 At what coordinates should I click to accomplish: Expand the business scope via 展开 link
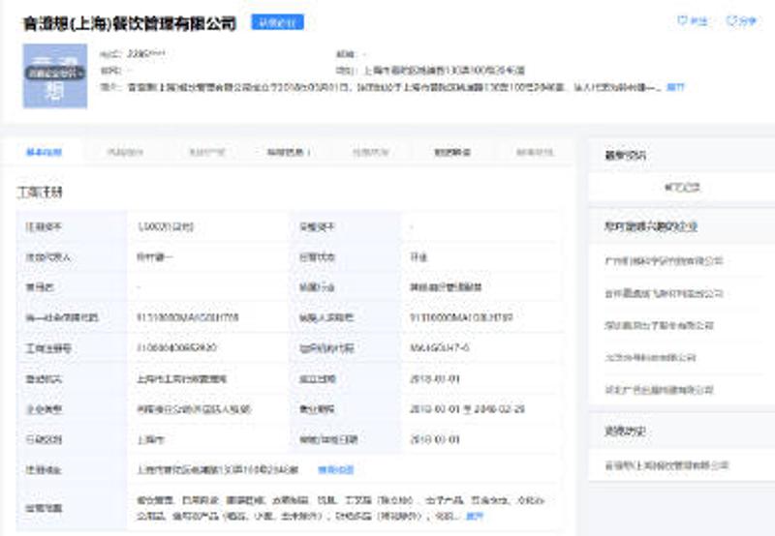point(474,516)
